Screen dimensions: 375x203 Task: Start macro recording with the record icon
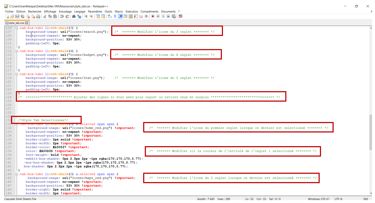153,16
